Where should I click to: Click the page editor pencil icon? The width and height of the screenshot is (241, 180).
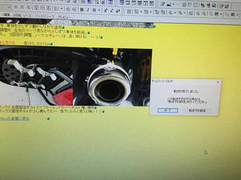pyautogui.click(x=163, y=4)
